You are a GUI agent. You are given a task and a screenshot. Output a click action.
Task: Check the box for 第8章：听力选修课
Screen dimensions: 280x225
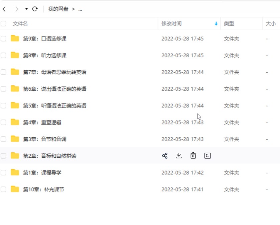[3, 55]
